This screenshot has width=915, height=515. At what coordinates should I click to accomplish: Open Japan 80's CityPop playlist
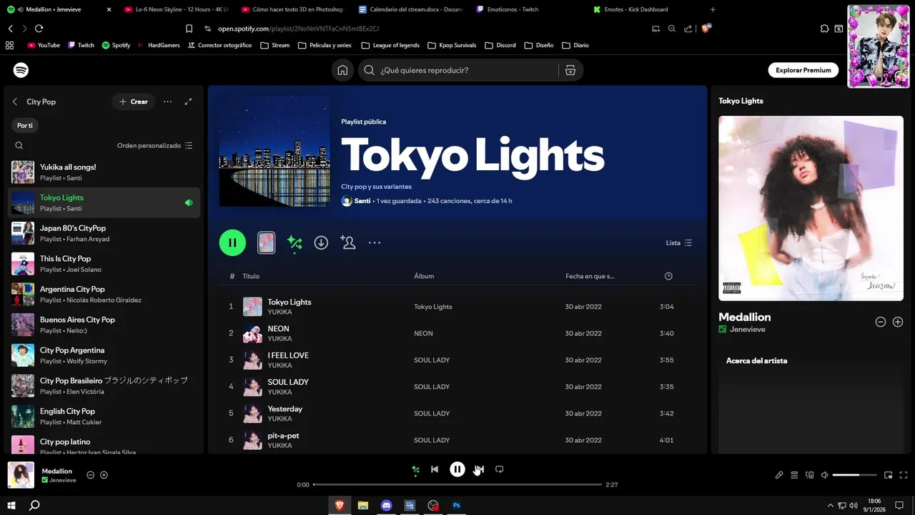tap(104, 233)
